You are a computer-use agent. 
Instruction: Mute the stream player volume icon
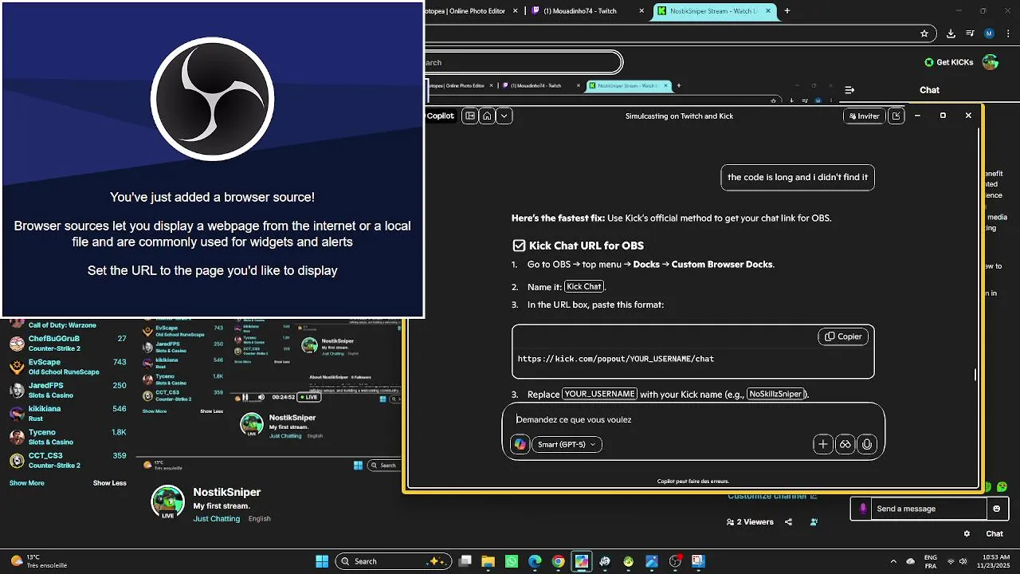pyautogui.click(x=261, y=397)
